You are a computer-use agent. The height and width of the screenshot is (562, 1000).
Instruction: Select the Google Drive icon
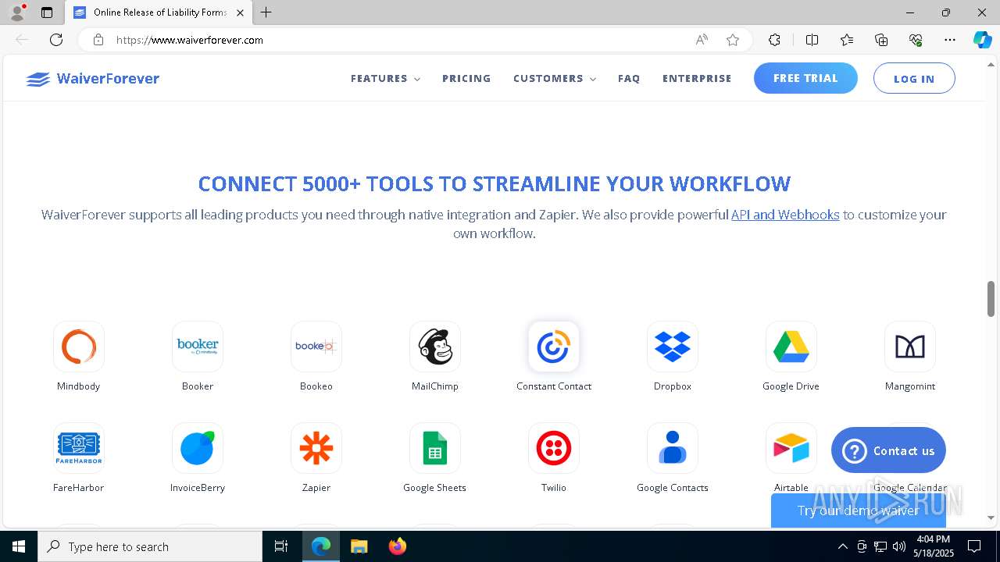point(791,347)
